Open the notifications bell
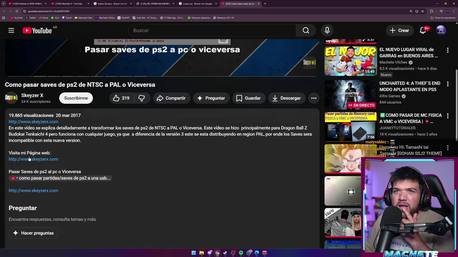This screenshot has height=257, width=458. coord(423,30)
